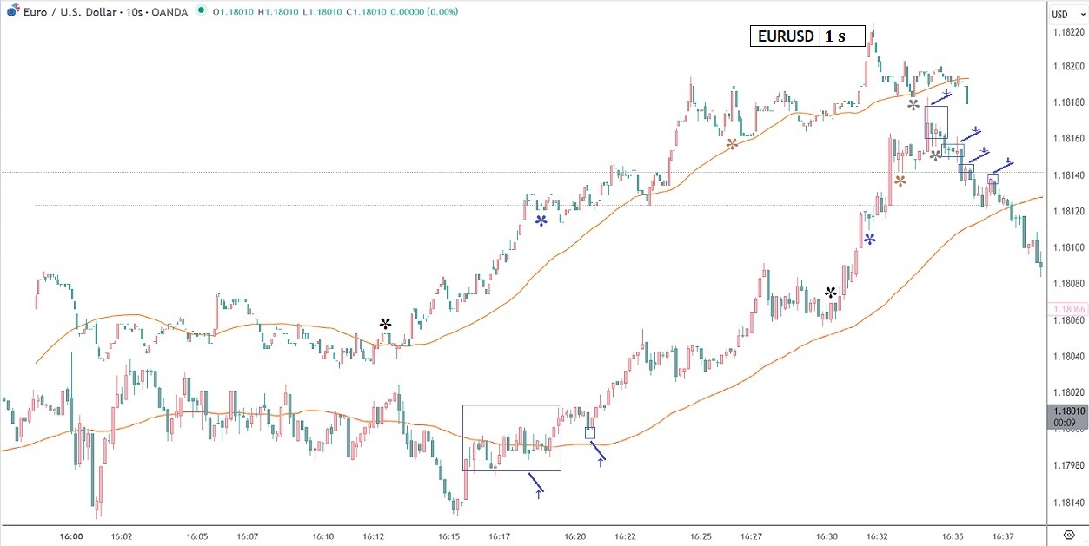Click the 1.18220 price axis label
1089x546 pixels.
[1067, 32]
